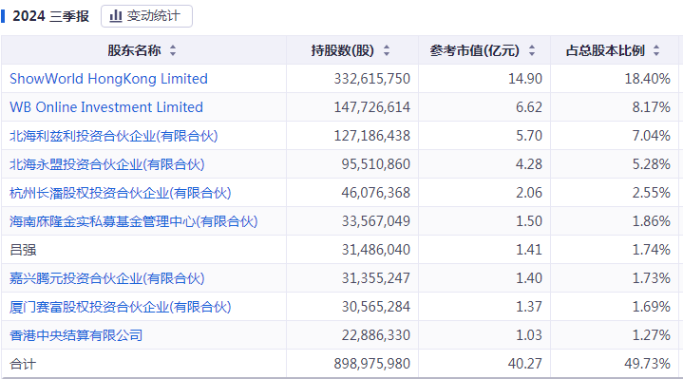Viewport: 683px width, 379px height.
Task: Open WB Online Investment Limited link
Action: coord(106,107)
